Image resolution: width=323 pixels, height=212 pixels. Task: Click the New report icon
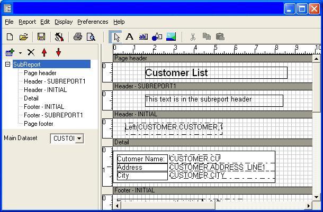[10, 36]
